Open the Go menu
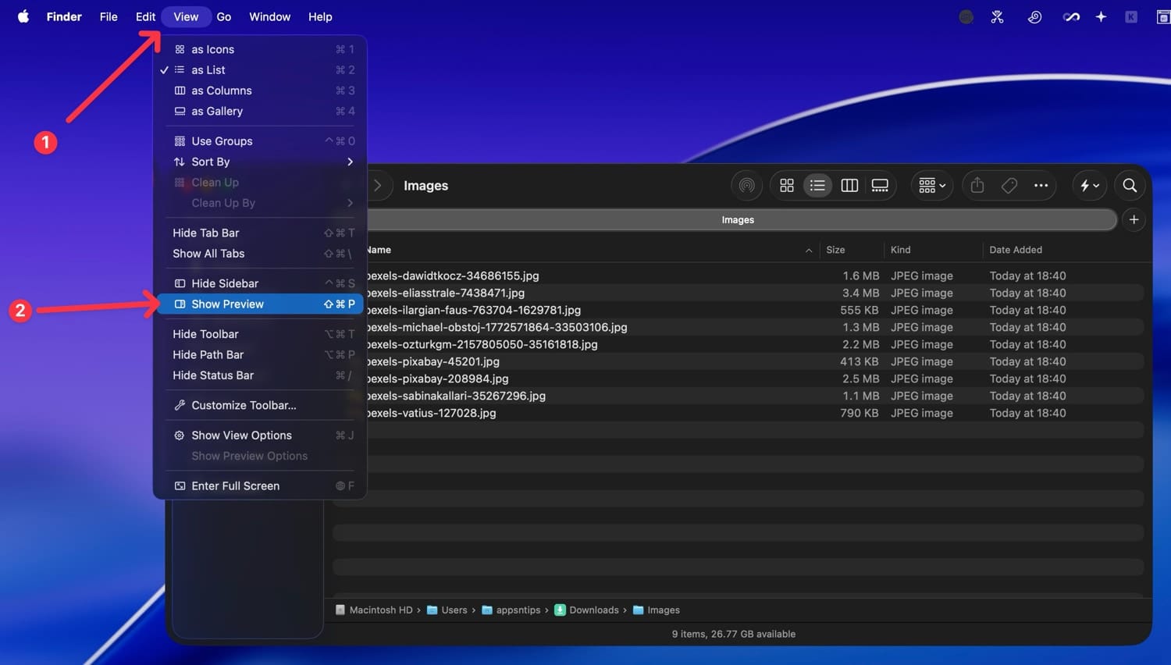 pyautogui.click(x=224, y=16)
